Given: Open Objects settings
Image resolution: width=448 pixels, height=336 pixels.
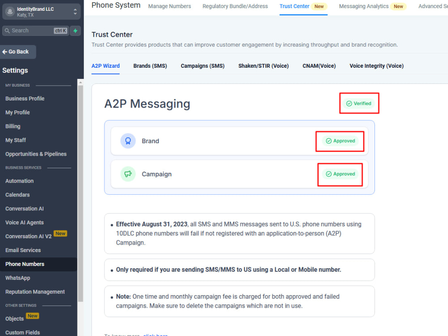Looking at the screenshot, I should tap(15, 319).
